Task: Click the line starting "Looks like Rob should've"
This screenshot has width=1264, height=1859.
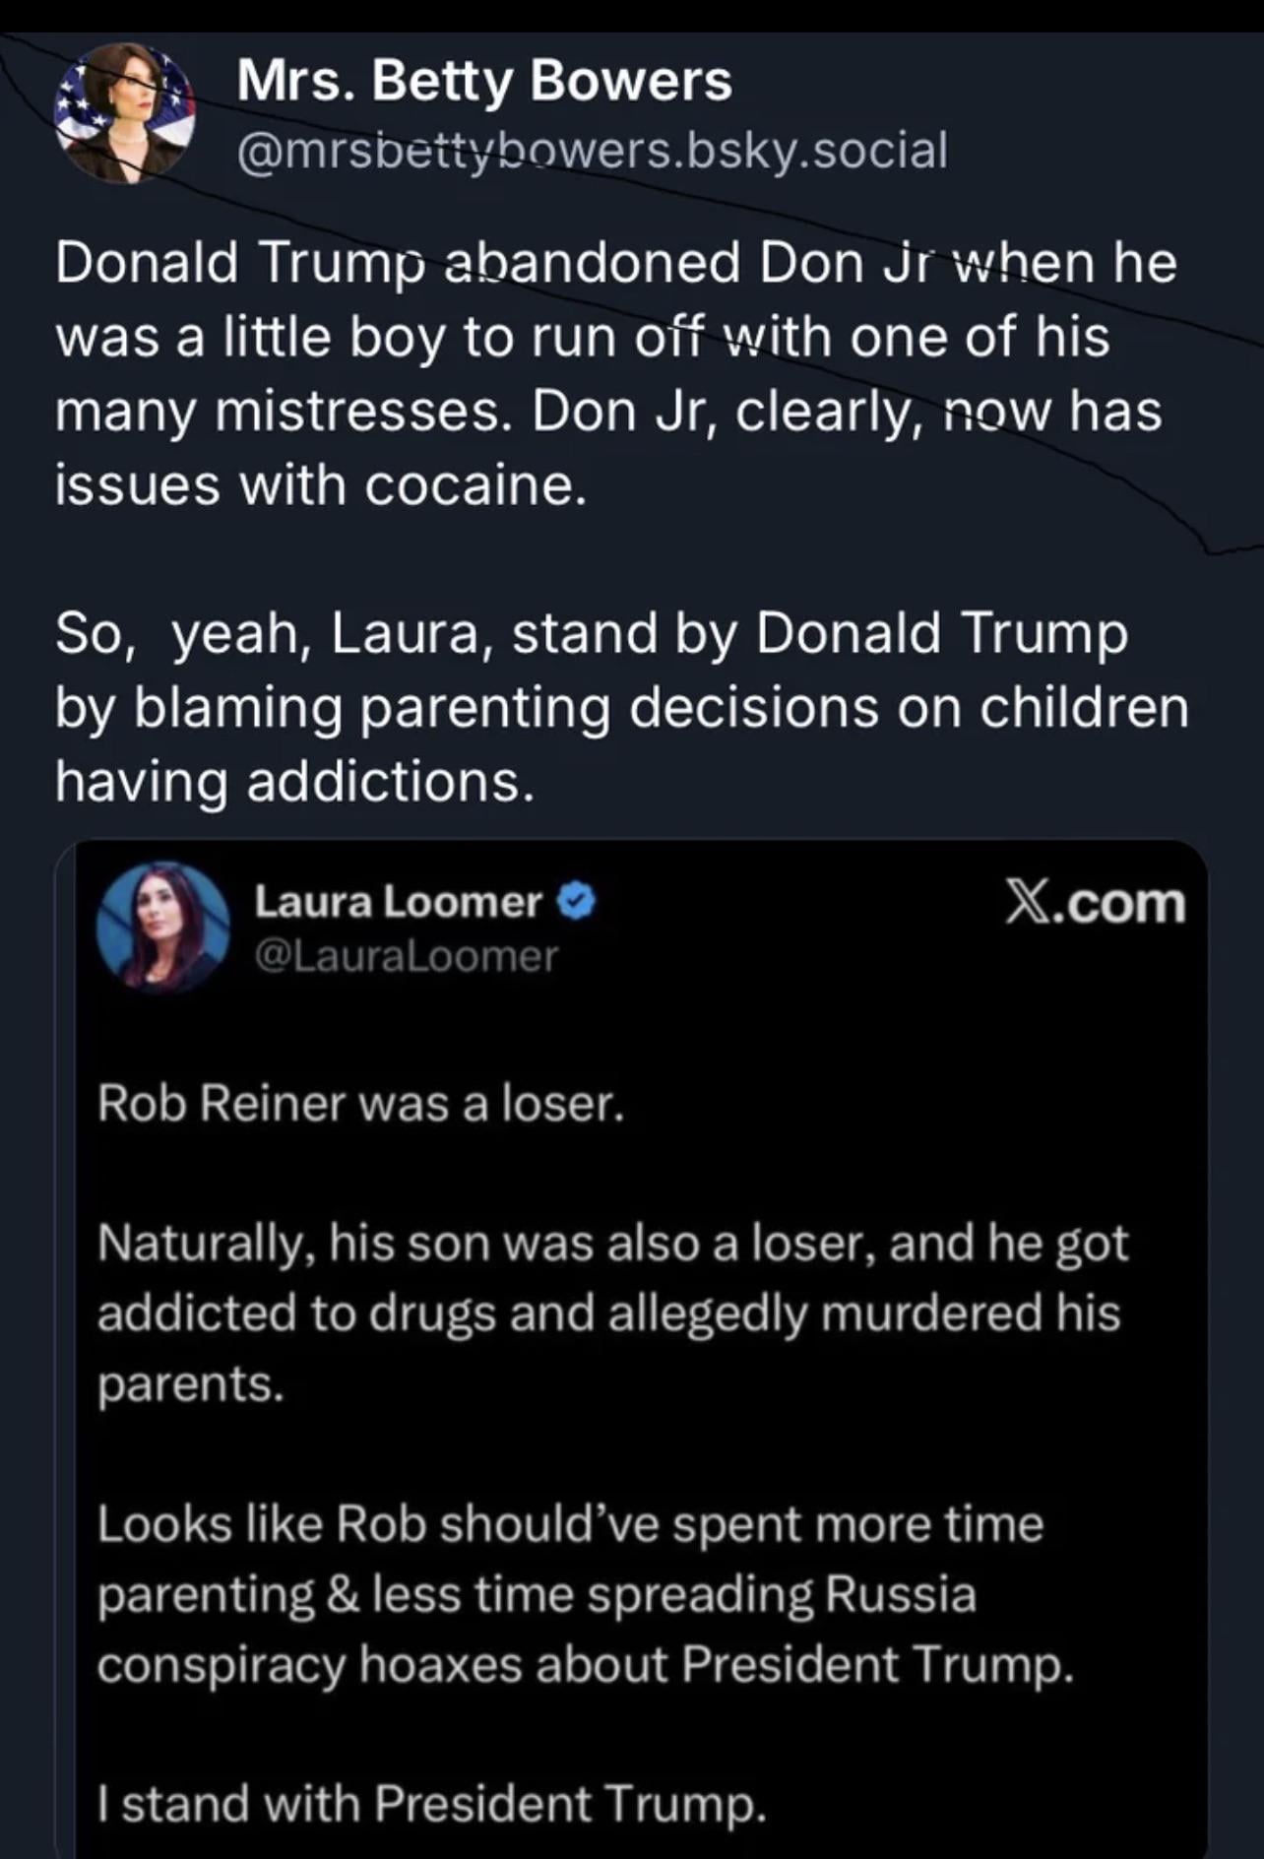Action: [570, 1524]
